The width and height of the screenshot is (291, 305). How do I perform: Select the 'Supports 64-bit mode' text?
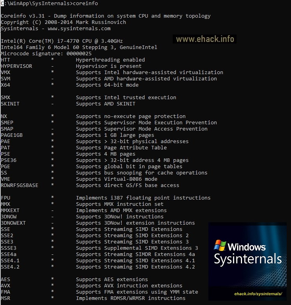click(107, 85)
